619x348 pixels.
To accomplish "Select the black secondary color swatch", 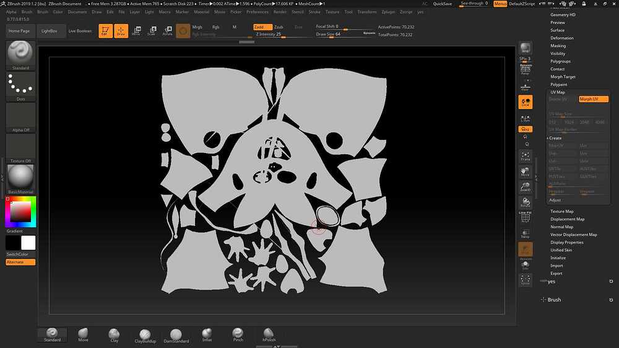I will pyautogui.click(x=13, y=243).
